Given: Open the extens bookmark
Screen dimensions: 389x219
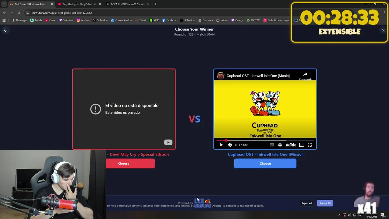Looking at the screenshot, I should (x=222, y=20).
